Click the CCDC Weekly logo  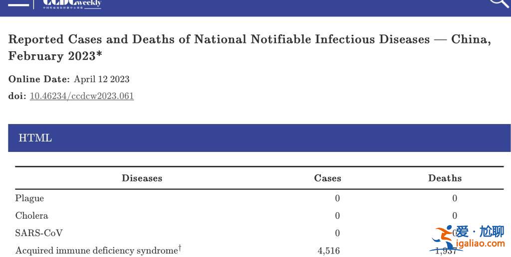(72, 4)
